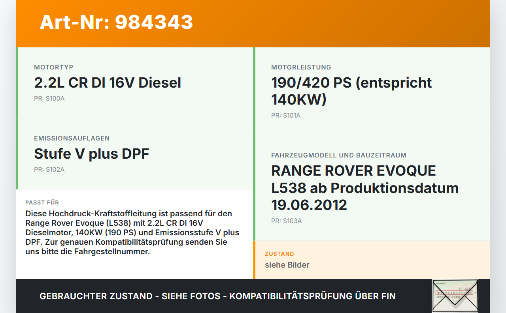The height and width of the screenshot is (313, 506).
Task: Select the value 'Stufe V plus DPF'
Action: (92, 154)
